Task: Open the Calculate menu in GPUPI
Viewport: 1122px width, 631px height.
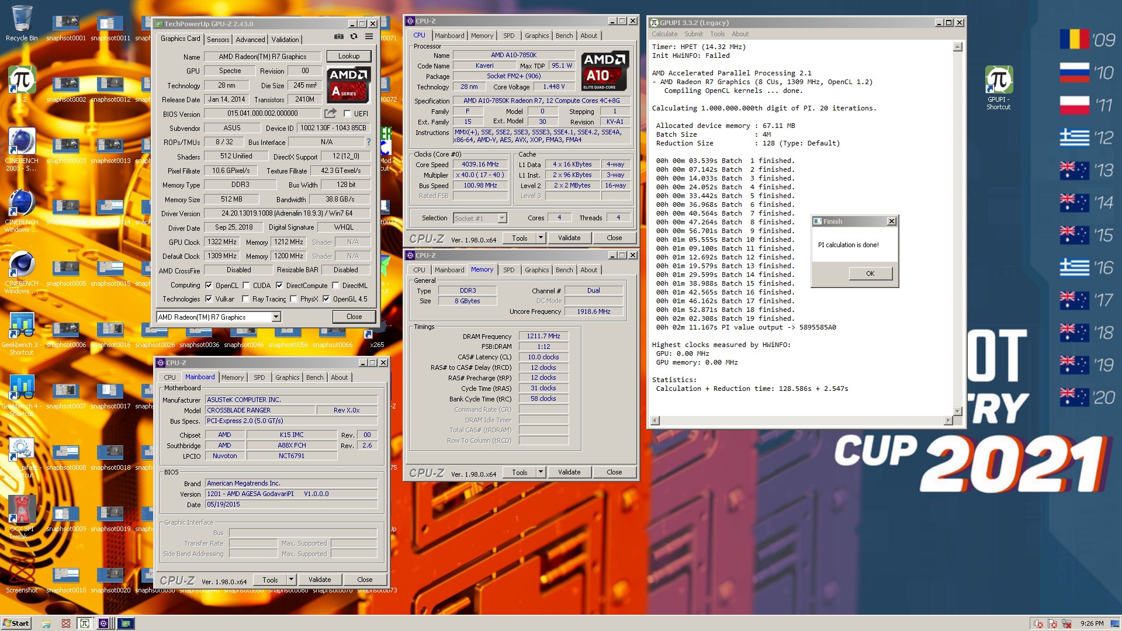Action: [x=664, y=34]
